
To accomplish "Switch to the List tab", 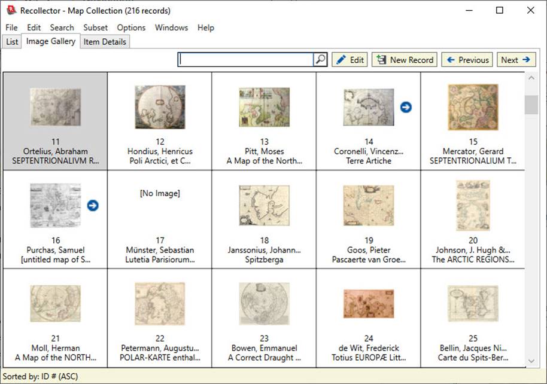I will click(x=11, y=41).
